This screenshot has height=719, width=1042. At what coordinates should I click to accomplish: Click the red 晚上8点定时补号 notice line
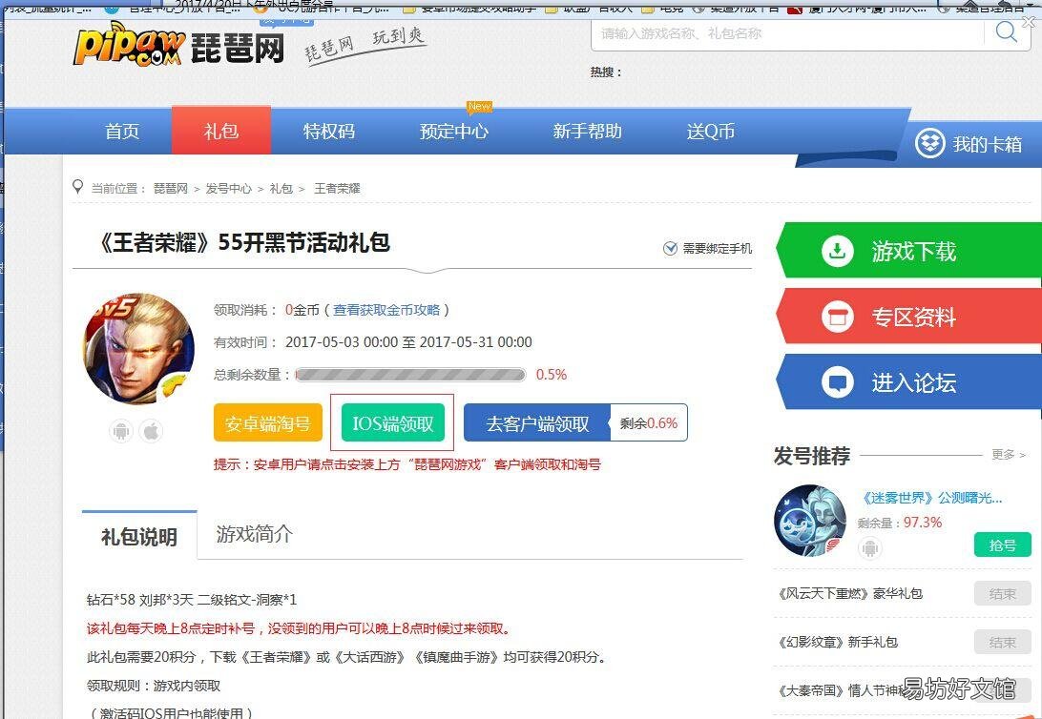(x=299, y=628)
